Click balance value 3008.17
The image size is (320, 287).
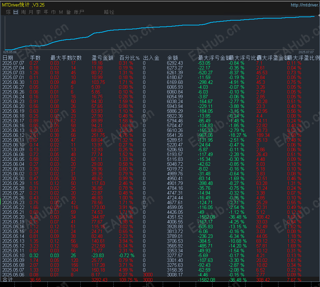point(175,275)
